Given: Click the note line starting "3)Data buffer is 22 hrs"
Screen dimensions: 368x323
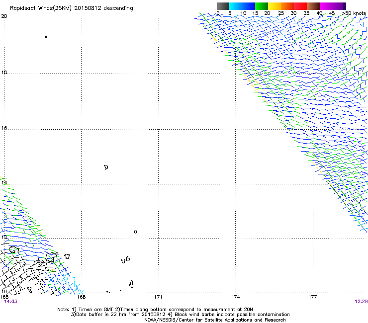Looking at the screenshot, I should click(180, 315).
